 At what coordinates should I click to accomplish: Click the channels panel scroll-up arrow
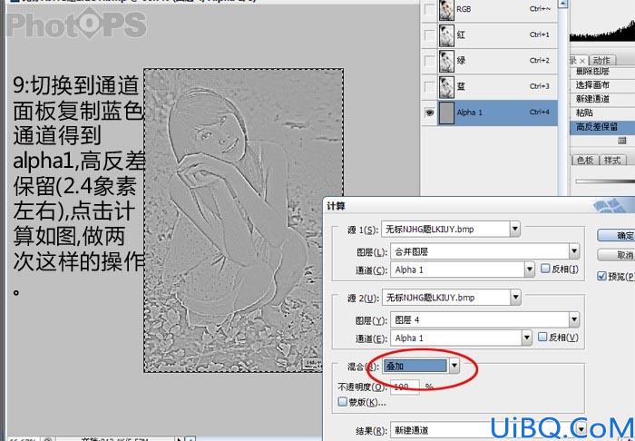pyautogui.click(x=563, y=4)
